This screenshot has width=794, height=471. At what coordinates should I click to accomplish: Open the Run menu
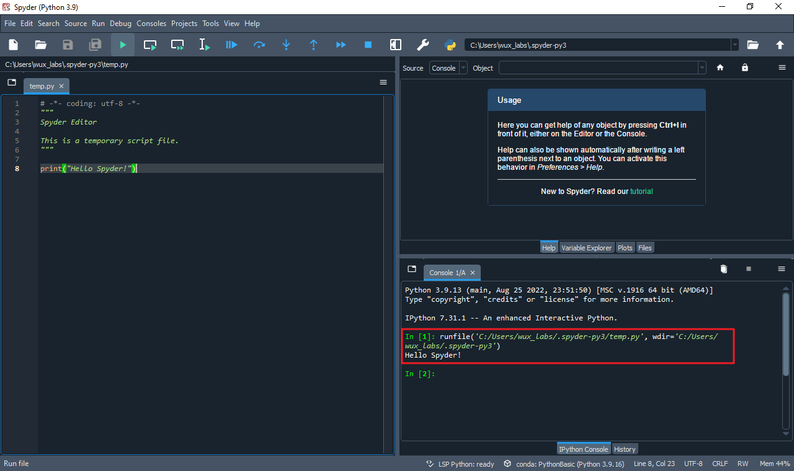[x=98, y=24]
